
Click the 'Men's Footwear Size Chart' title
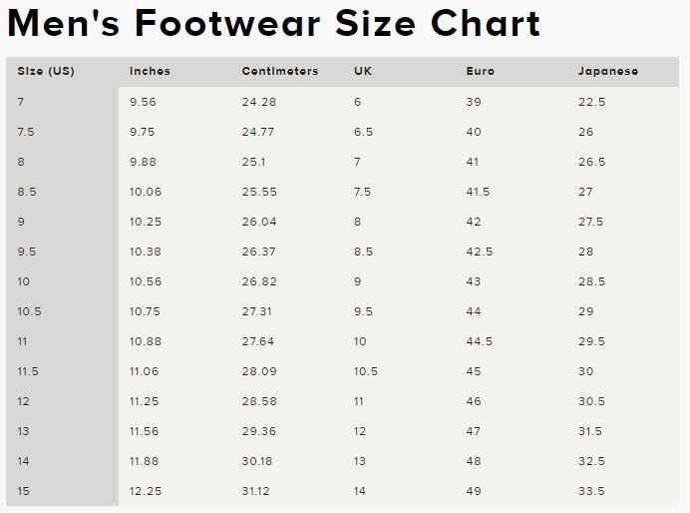coord(273,23)
